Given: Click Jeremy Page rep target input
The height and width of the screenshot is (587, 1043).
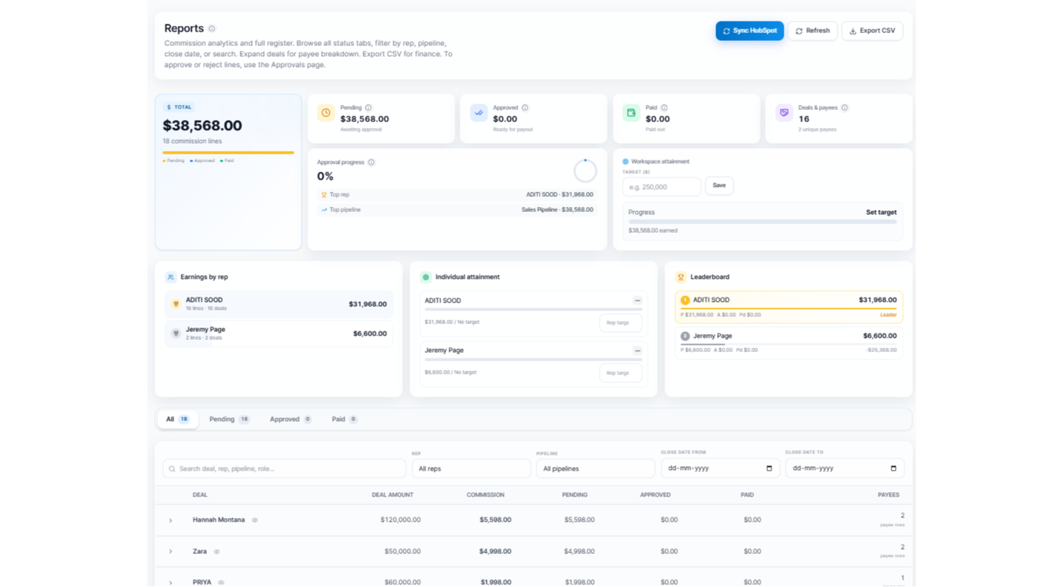Looking at the screenshot, I should (x=621, y=373).
